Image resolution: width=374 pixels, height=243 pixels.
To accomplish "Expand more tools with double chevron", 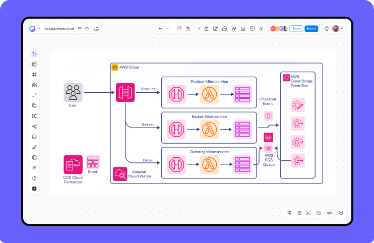I will [261, 29].
